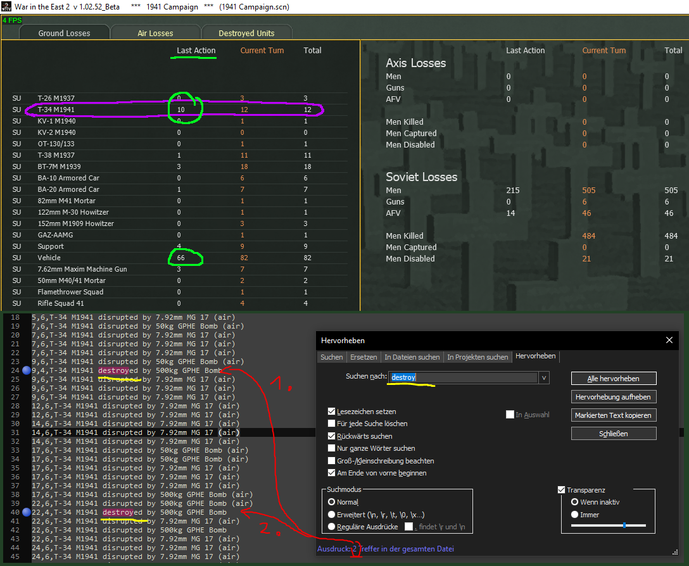689x566 pixels.
Task: Open the Air Losses tab
Action: click(155, 33)
